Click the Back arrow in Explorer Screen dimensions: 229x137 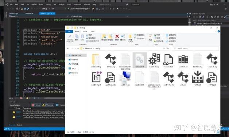click(68, 48)
